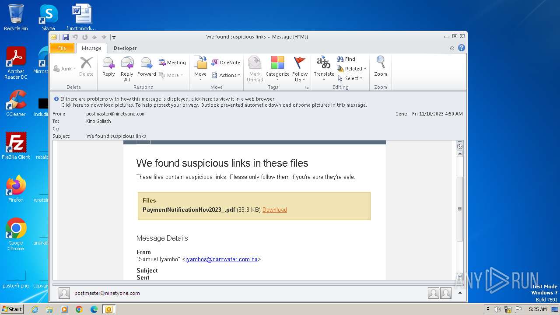560x315 pixels.
Task: Click the Reply All icon
Action: [127, 69]
